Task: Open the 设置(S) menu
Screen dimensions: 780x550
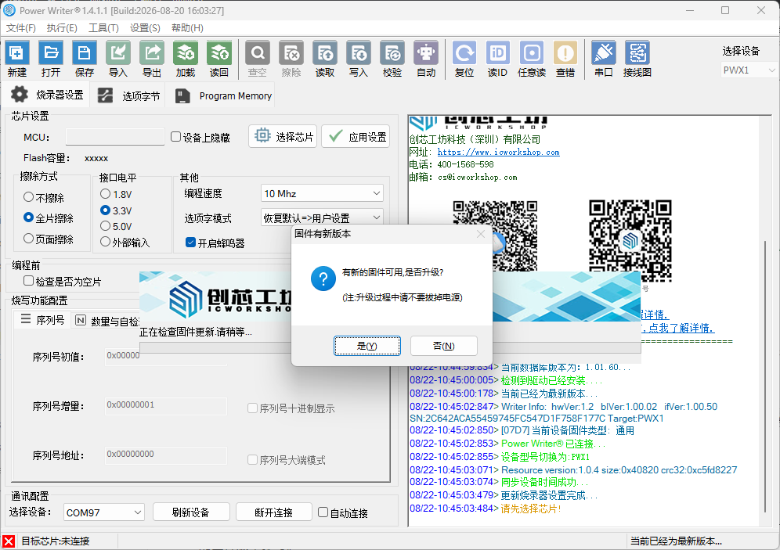Action: coord(145,28)
